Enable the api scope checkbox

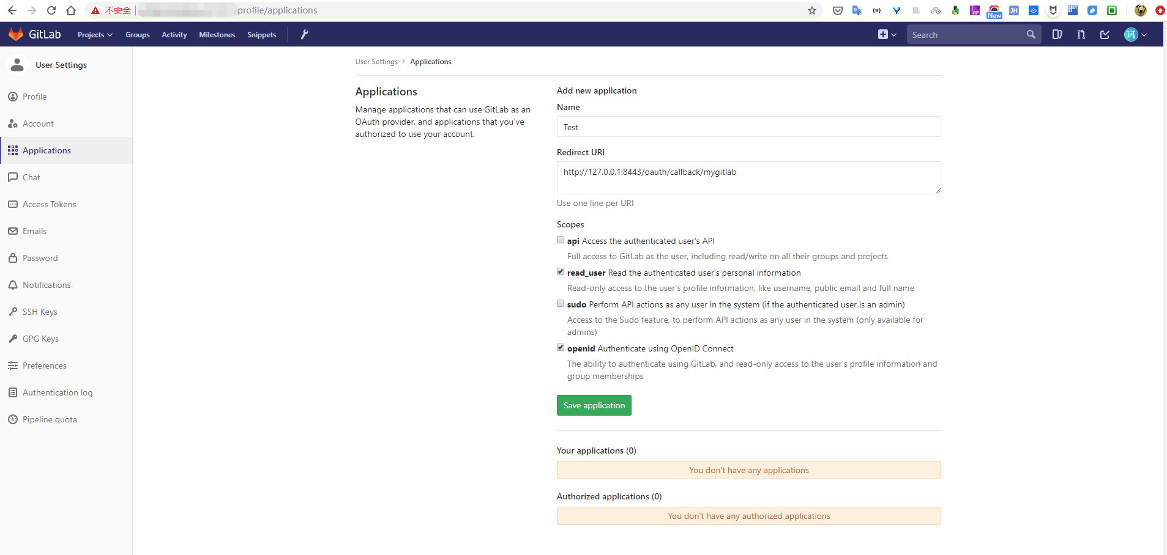[561, 240]
